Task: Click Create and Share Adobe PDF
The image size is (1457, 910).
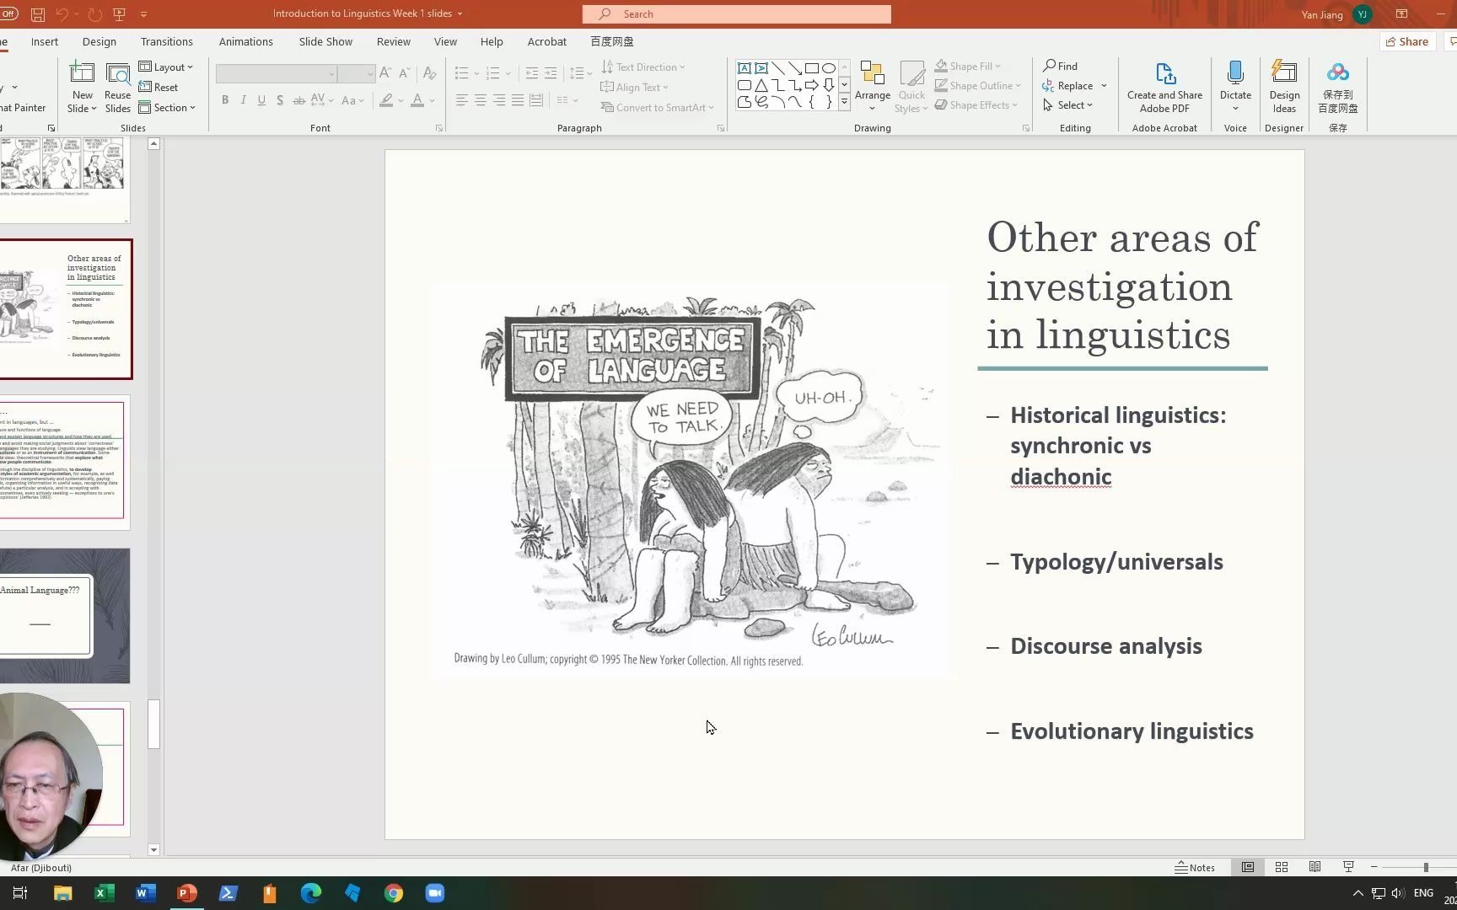Action: pos(1164,88)
